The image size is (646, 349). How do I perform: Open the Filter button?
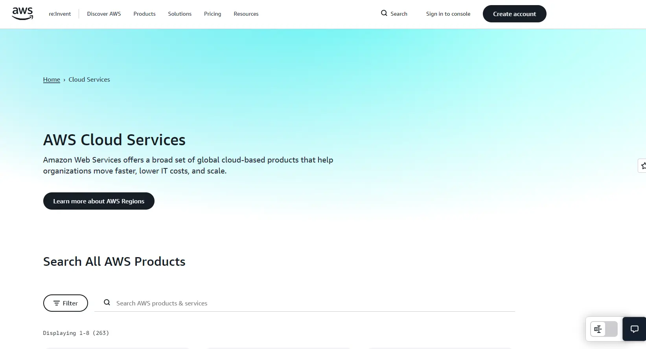[x=66, y=303]
